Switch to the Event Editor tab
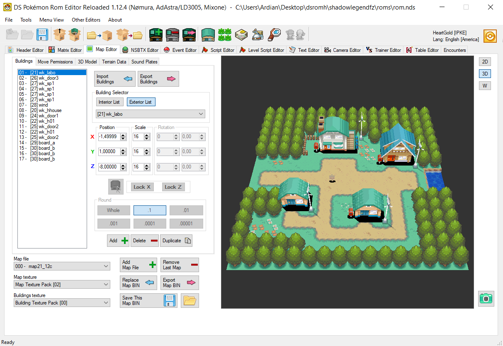The image size is (503, 346). click(180, 50)
